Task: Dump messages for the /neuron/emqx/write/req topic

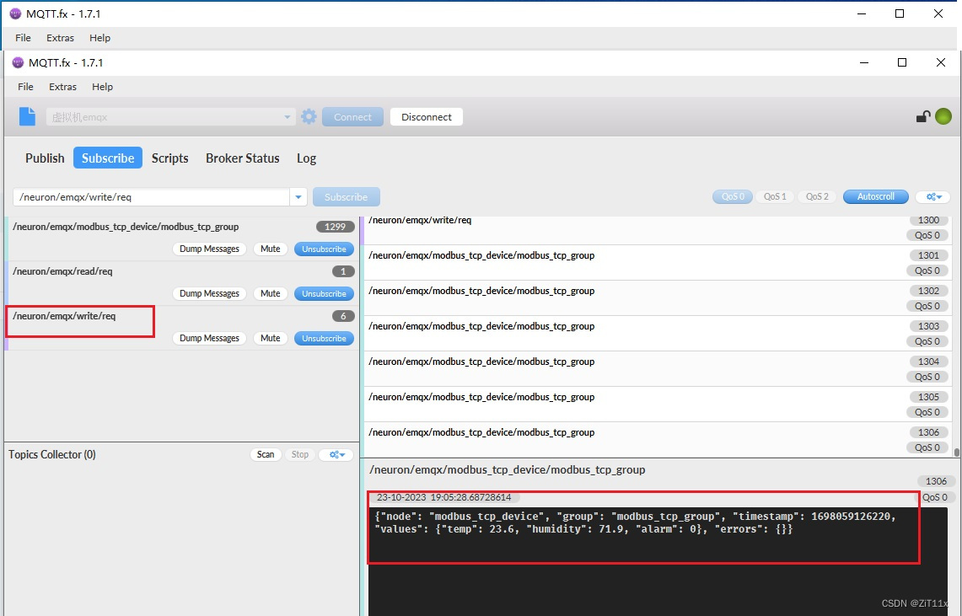Action: tap(209, 339)
